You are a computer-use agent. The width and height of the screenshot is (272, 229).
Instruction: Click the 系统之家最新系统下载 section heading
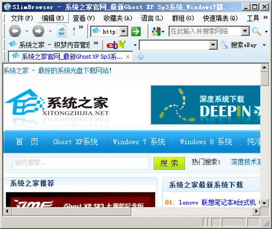[206, 184]
